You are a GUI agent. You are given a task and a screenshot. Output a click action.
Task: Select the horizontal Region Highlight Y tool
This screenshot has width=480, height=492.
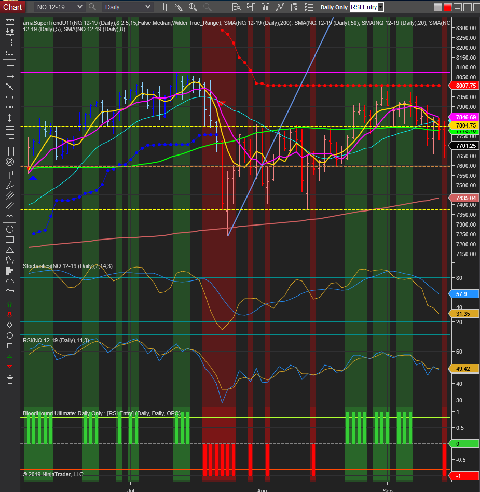point(10,53)
